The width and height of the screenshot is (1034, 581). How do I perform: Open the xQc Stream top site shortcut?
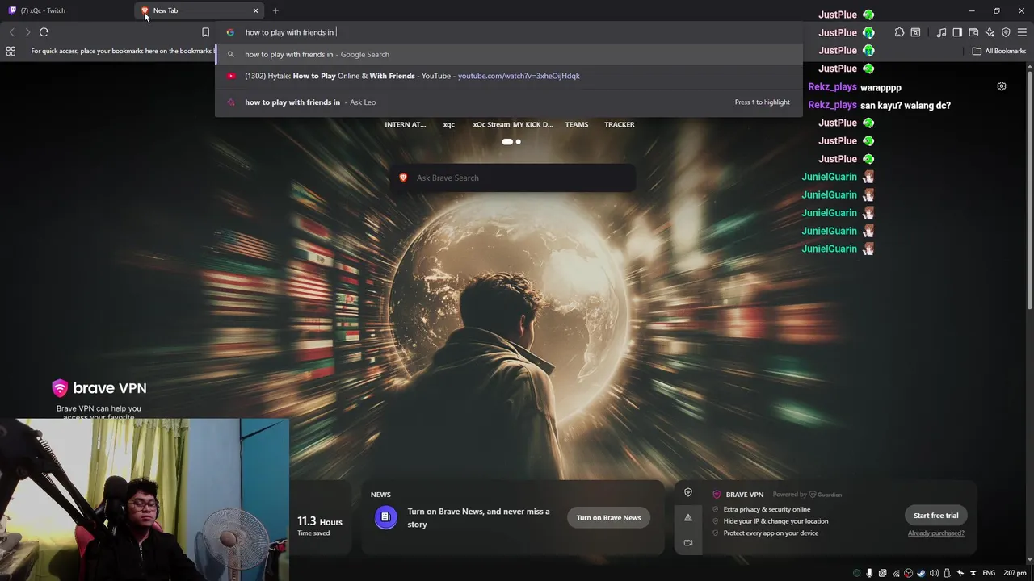[491, 124]
